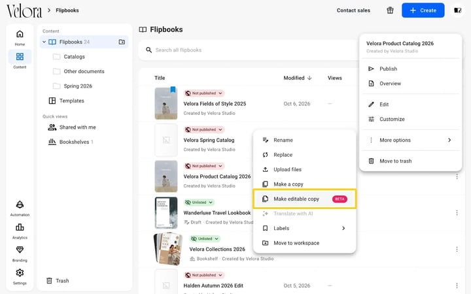Click the Create button
Viewport: 471px width, 294px height.
[423, 10]
